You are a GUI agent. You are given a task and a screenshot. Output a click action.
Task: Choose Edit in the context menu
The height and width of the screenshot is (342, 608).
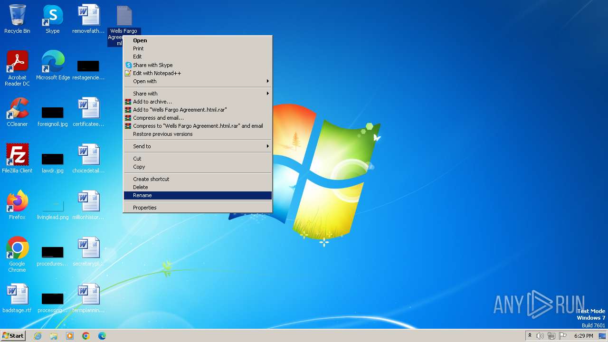coord(198,57)
